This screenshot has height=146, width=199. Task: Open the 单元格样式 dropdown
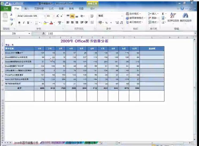(x=134, y=22)
